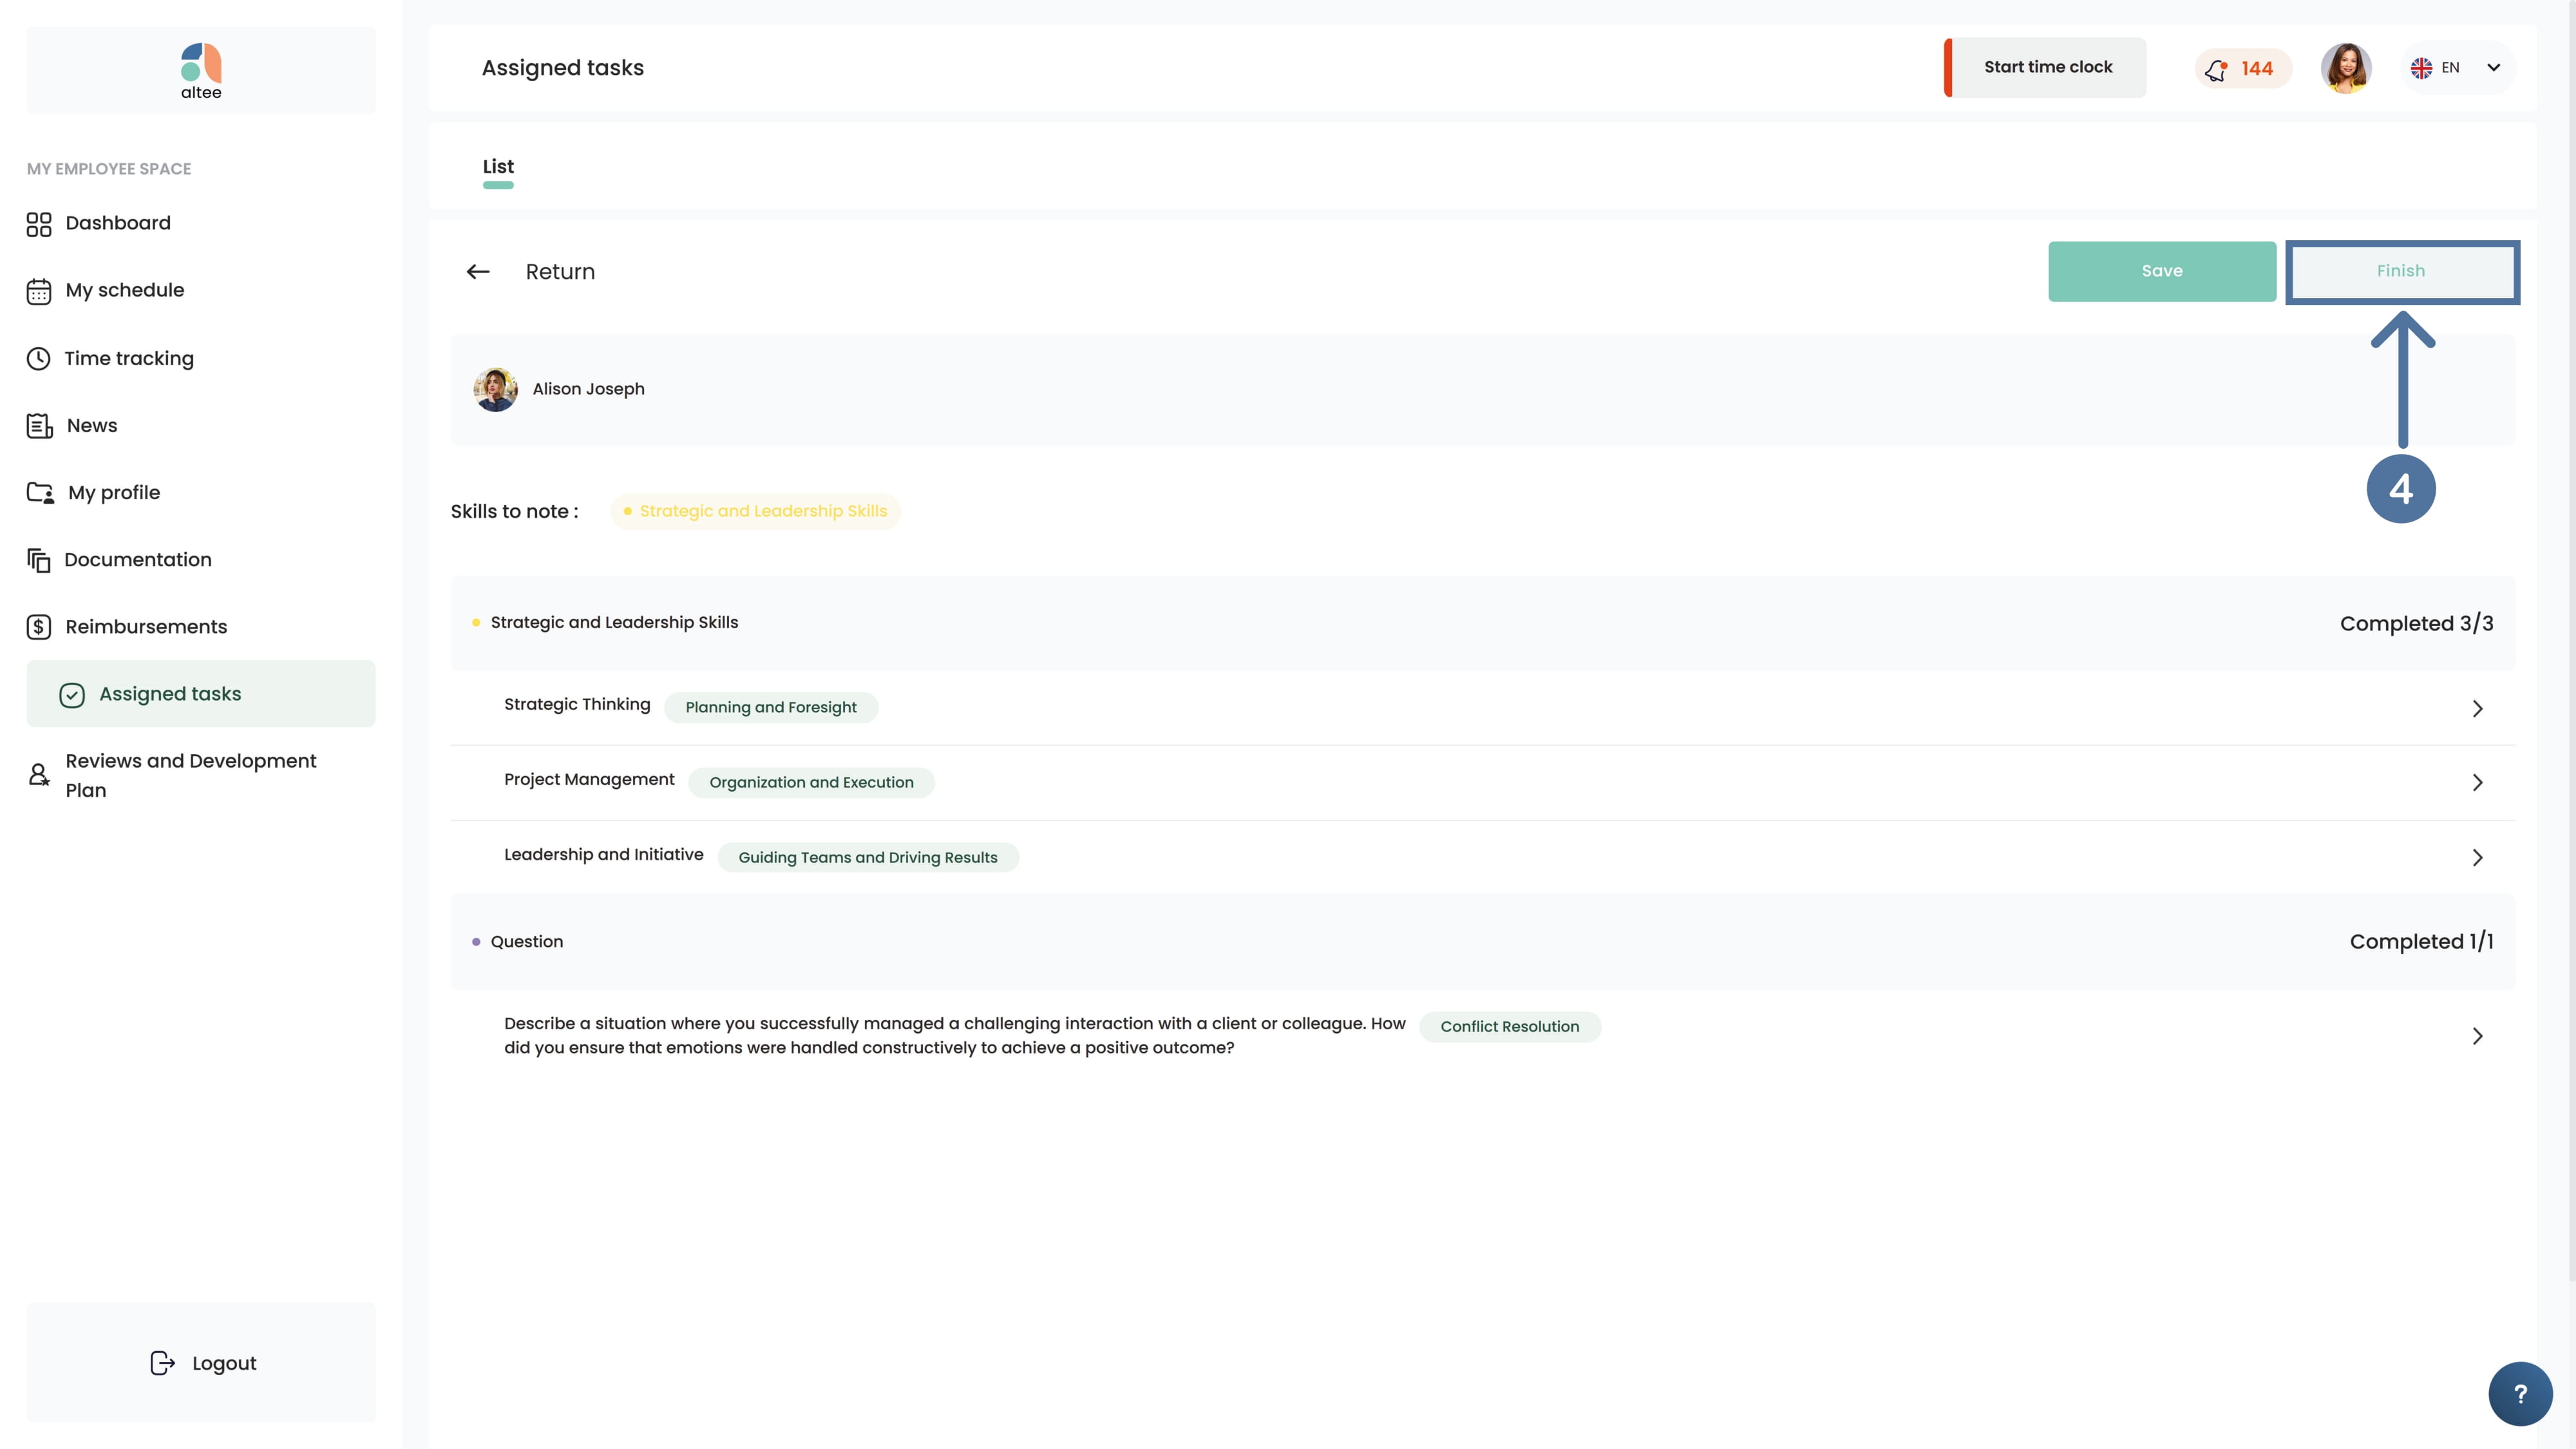Click Guiding Teams and Driving Results tag
2576x1449 pixels.
[x=868, y=857]
